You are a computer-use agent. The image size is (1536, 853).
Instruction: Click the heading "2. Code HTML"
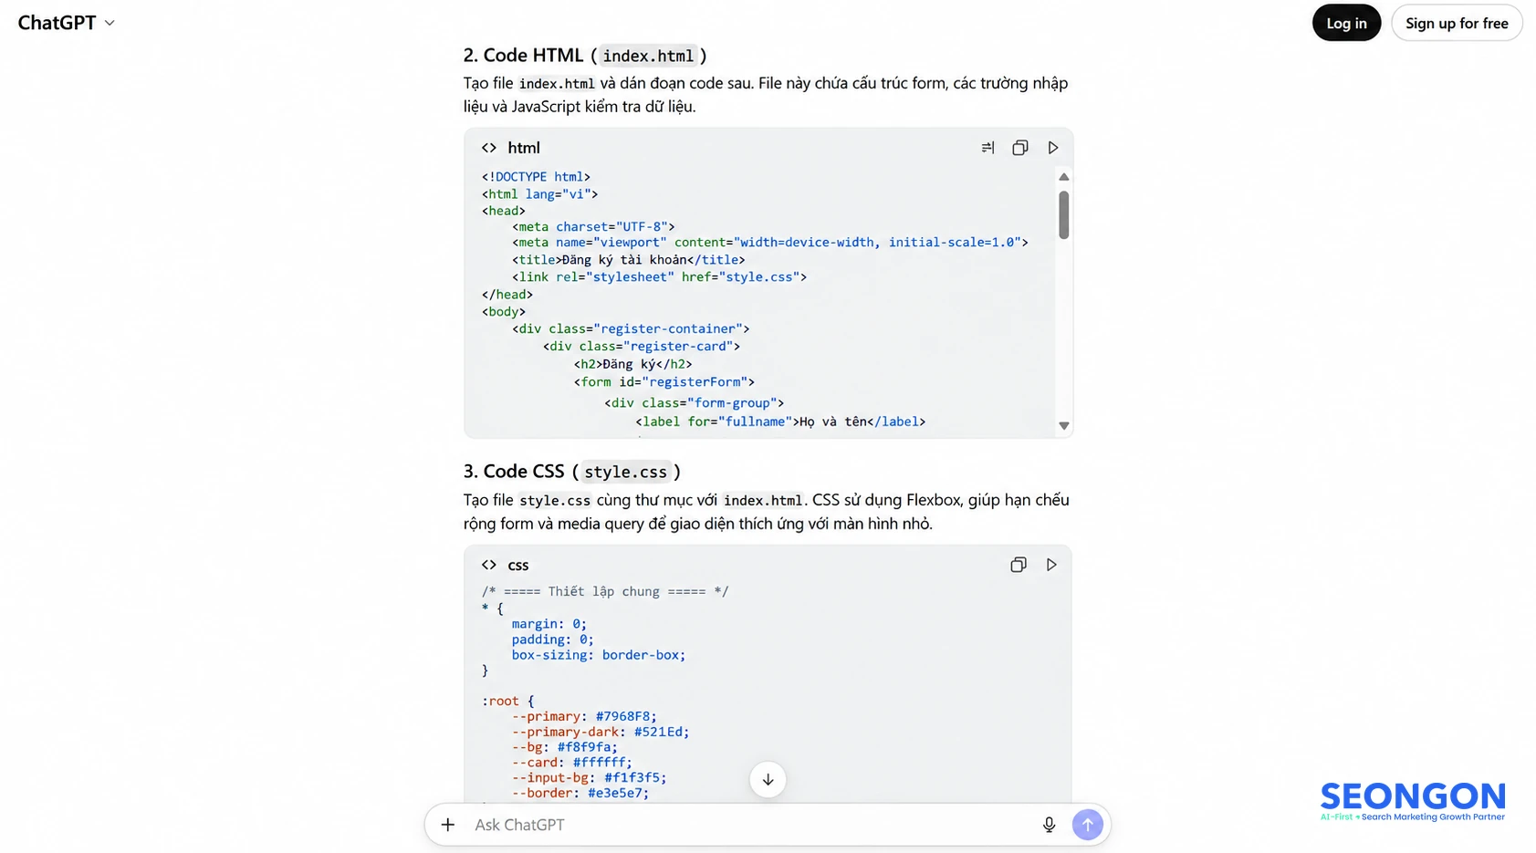(x=523, y=56)
